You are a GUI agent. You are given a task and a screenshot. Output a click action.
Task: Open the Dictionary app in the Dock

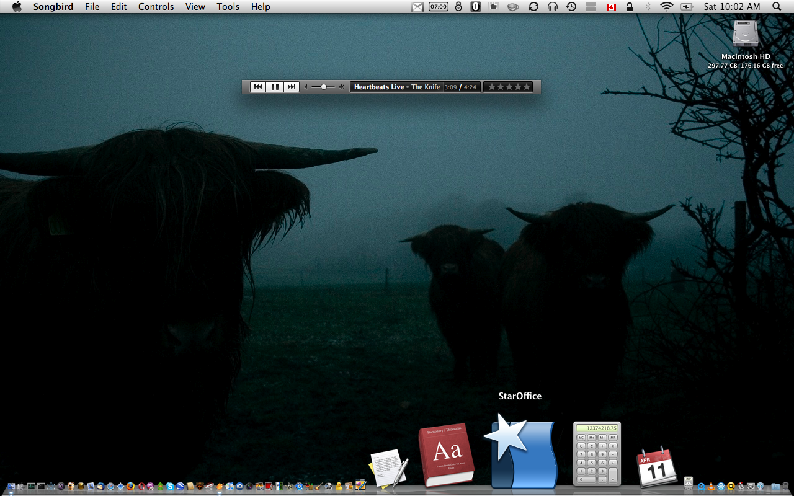click(447, 456)
